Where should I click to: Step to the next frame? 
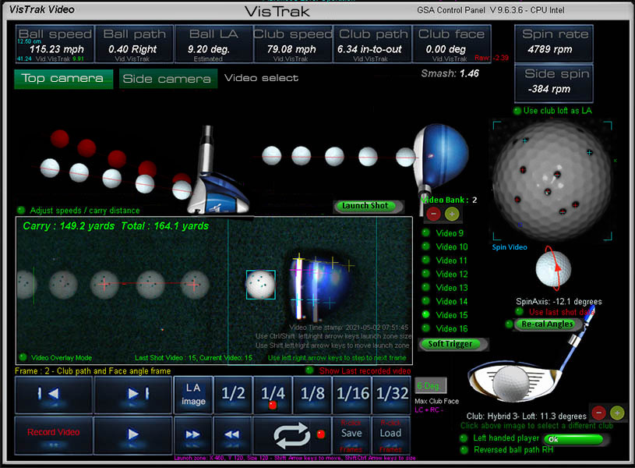tap(133, 395)
